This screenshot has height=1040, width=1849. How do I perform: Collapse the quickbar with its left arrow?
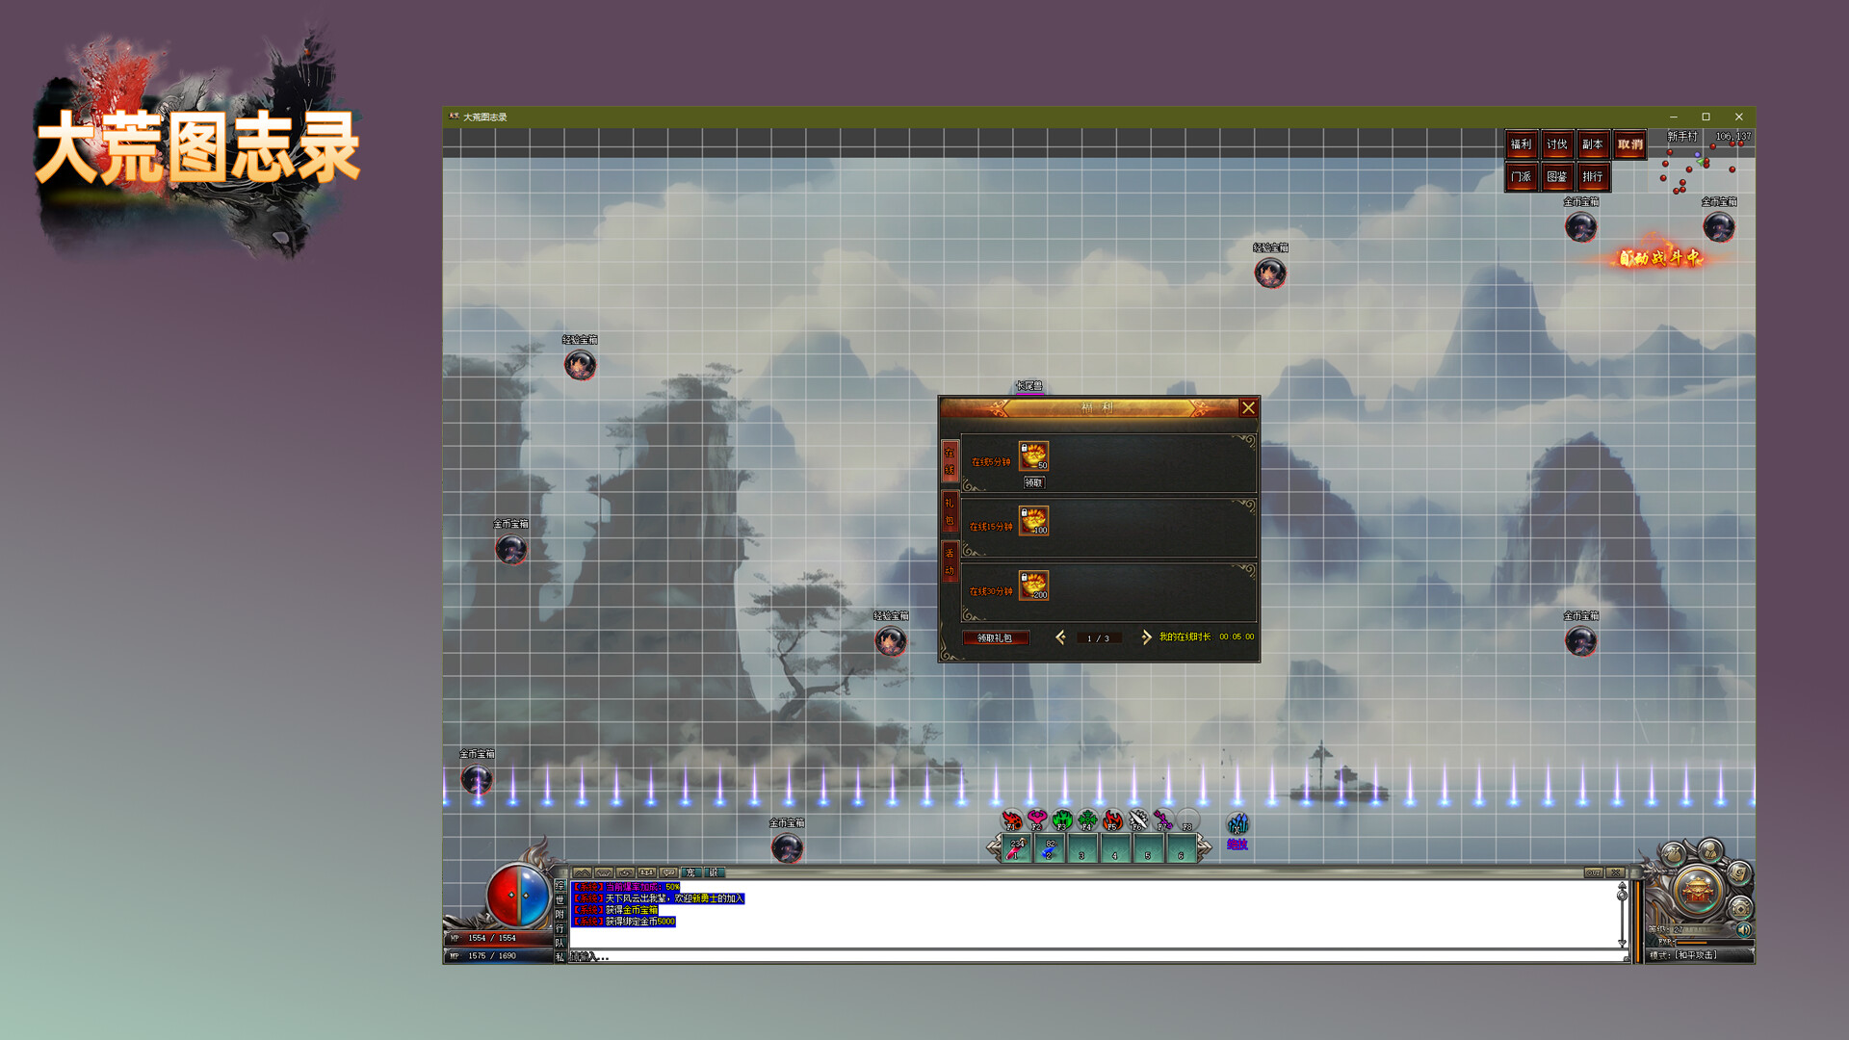994,845
